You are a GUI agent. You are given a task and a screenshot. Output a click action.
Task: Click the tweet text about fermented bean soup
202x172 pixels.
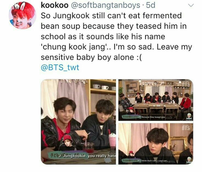[x=116, y=36]
